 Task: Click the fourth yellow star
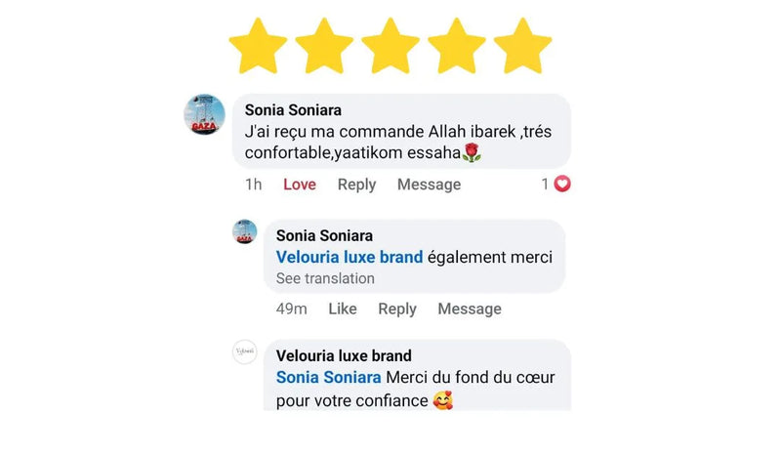(x=457, y=46)
